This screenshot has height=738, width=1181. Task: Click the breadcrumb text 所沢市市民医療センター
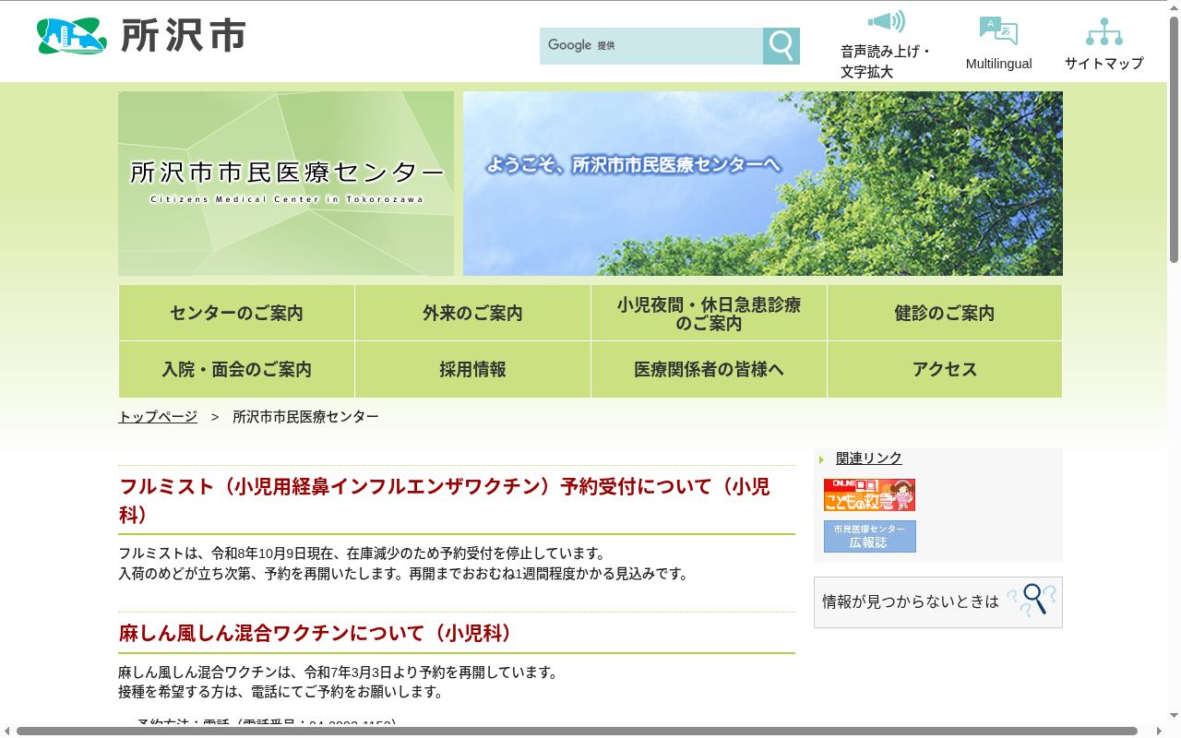(305, 416)
